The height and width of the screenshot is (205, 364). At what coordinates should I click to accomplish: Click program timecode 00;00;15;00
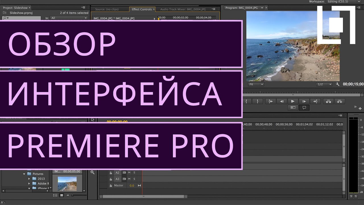point(353,84)
